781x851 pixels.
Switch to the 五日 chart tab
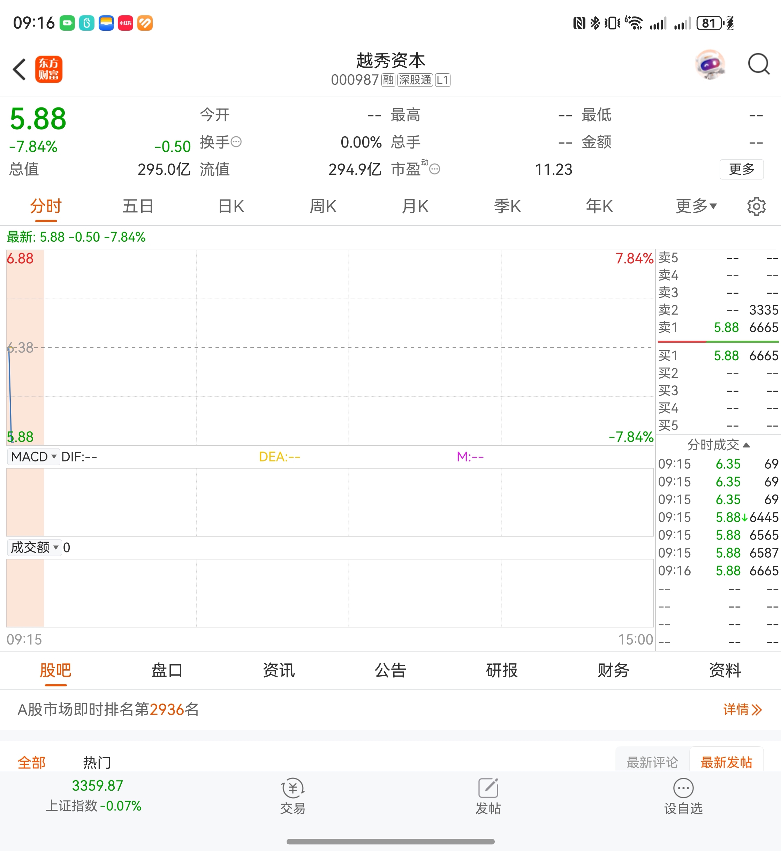click(138, 206)
